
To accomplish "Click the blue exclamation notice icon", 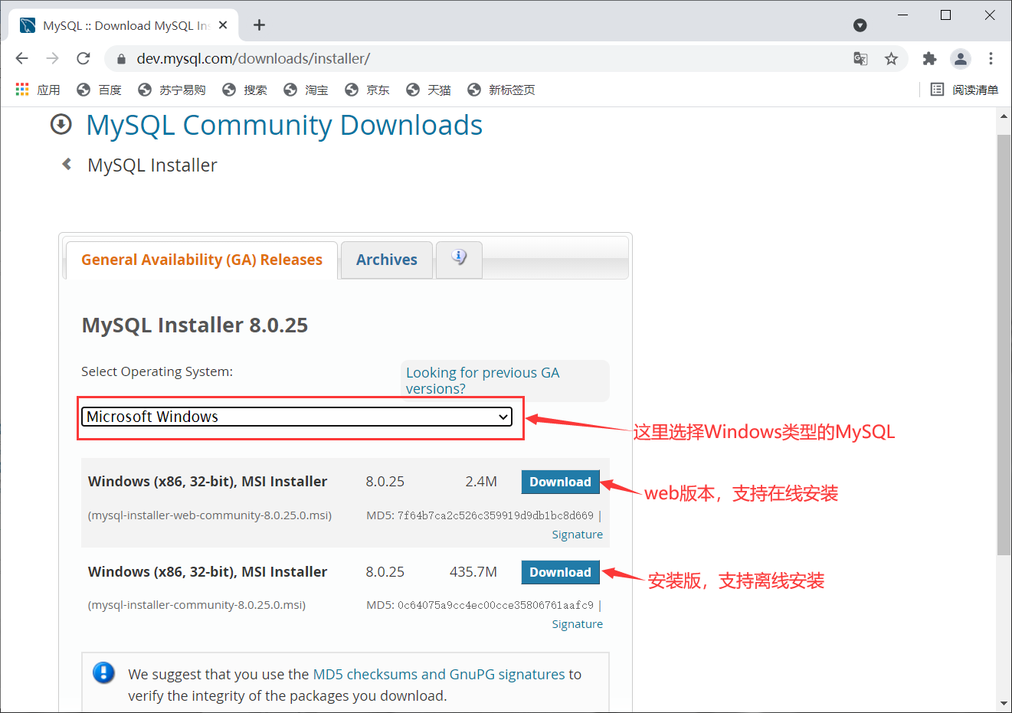I will coord(103,673).
